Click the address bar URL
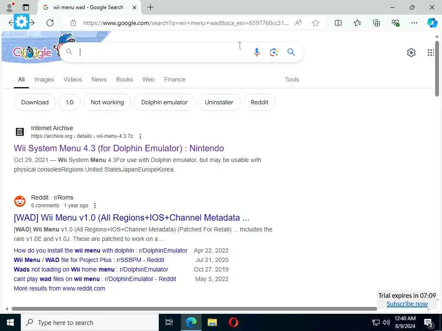The height and width of the screenshot is (331, 442). tap(186, 23)
